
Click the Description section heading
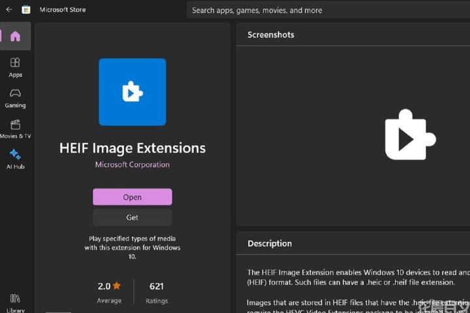(270, 243)
